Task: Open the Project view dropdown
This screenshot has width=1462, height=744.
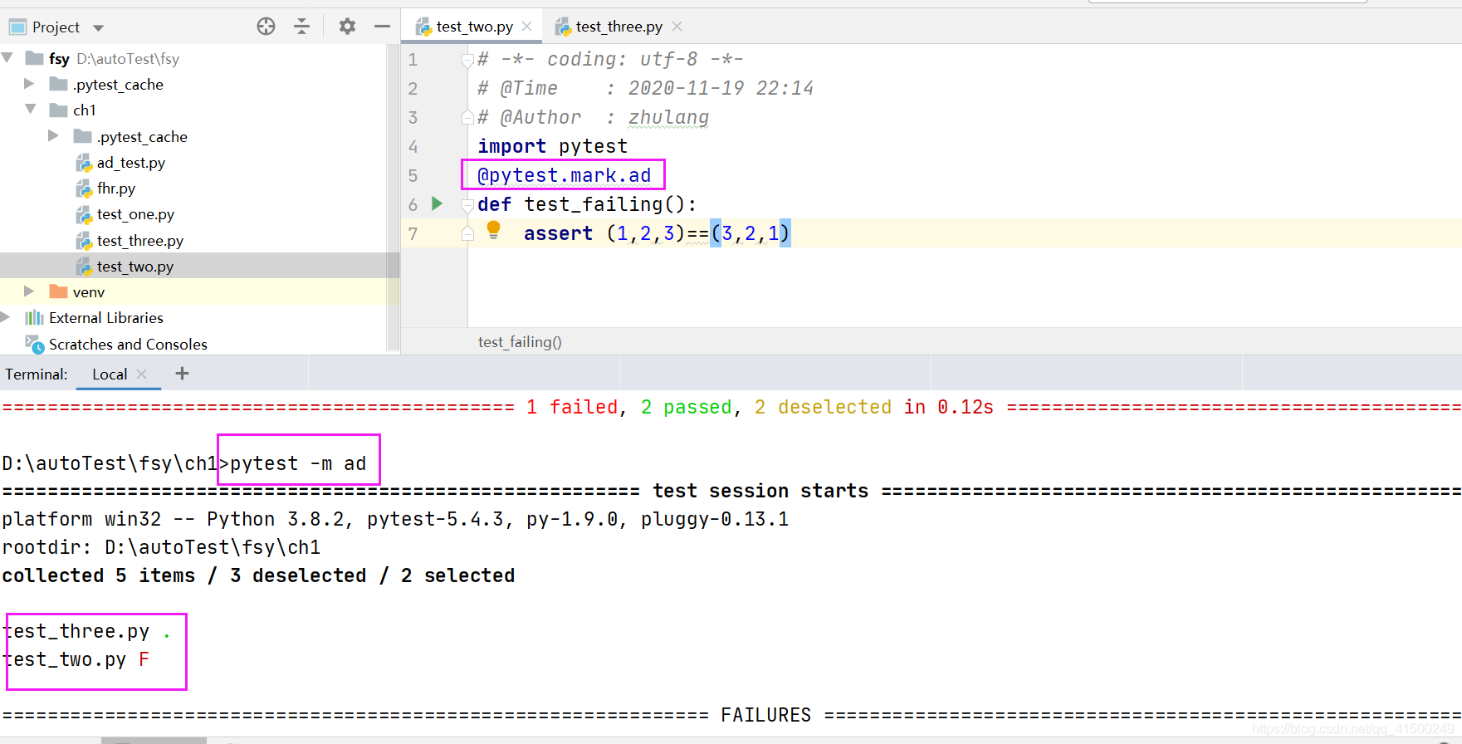Action: (99, 27)
